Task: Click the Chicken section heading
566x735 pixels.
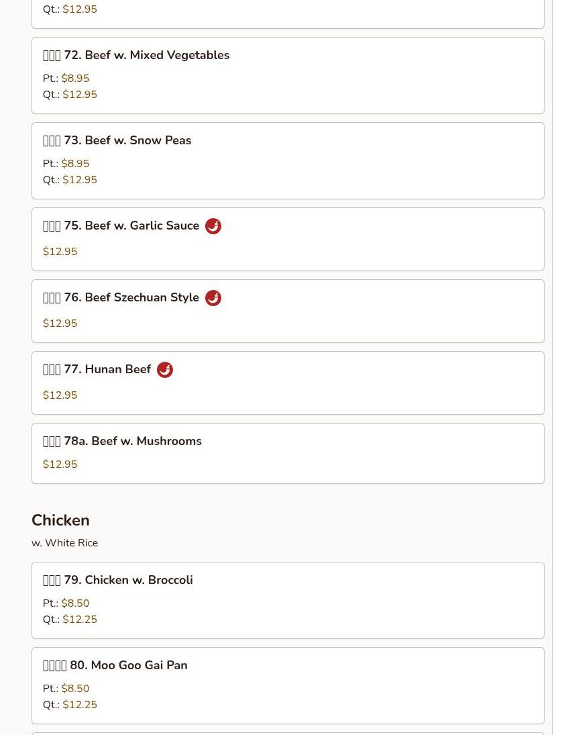Action: [x=60, y=520]
